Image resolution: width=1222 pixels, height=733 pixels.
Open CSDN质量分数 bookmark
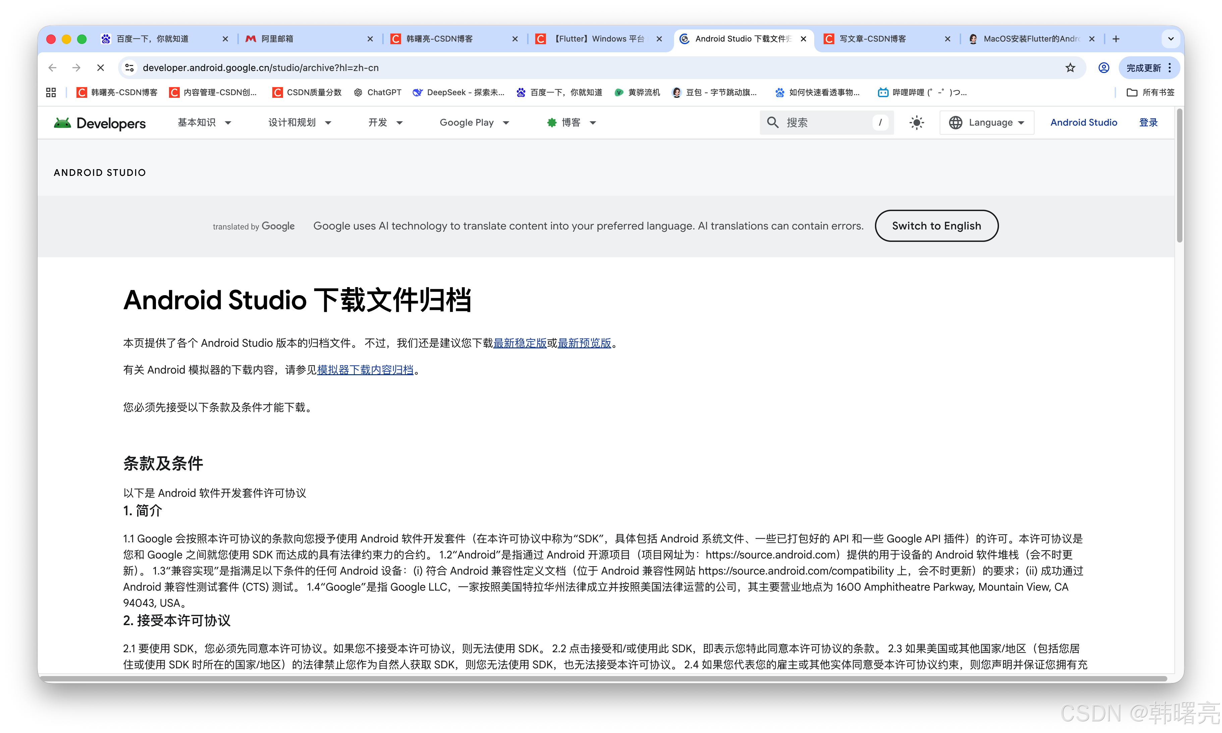pyautogui.click(x=307, y=92)
